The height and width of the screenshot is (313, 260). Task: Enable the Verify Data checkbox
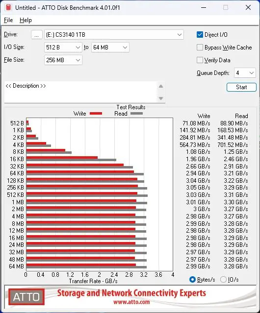[200, 60]
